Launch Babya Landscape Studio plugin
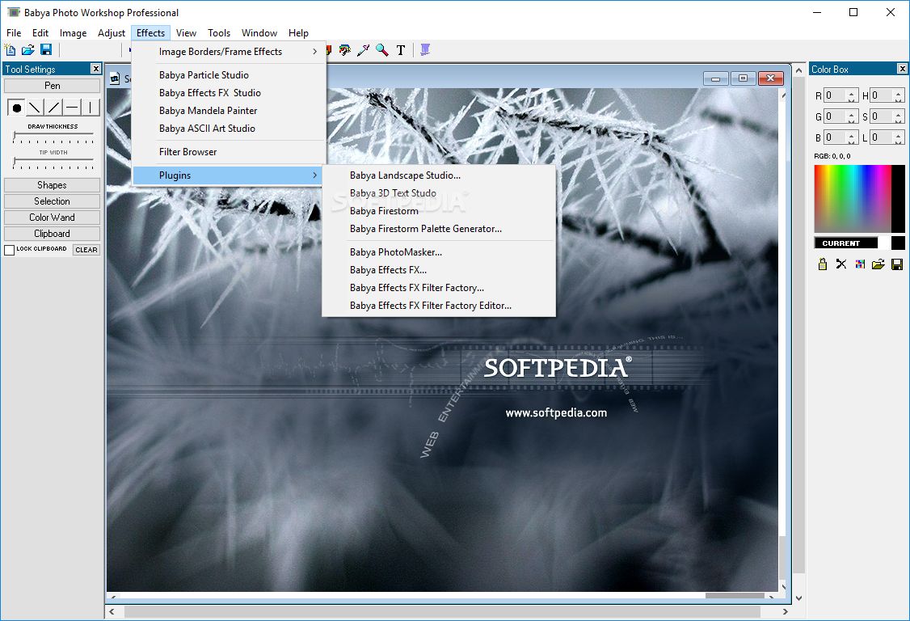This screenshot has width=910, height=621. (439, 175)
